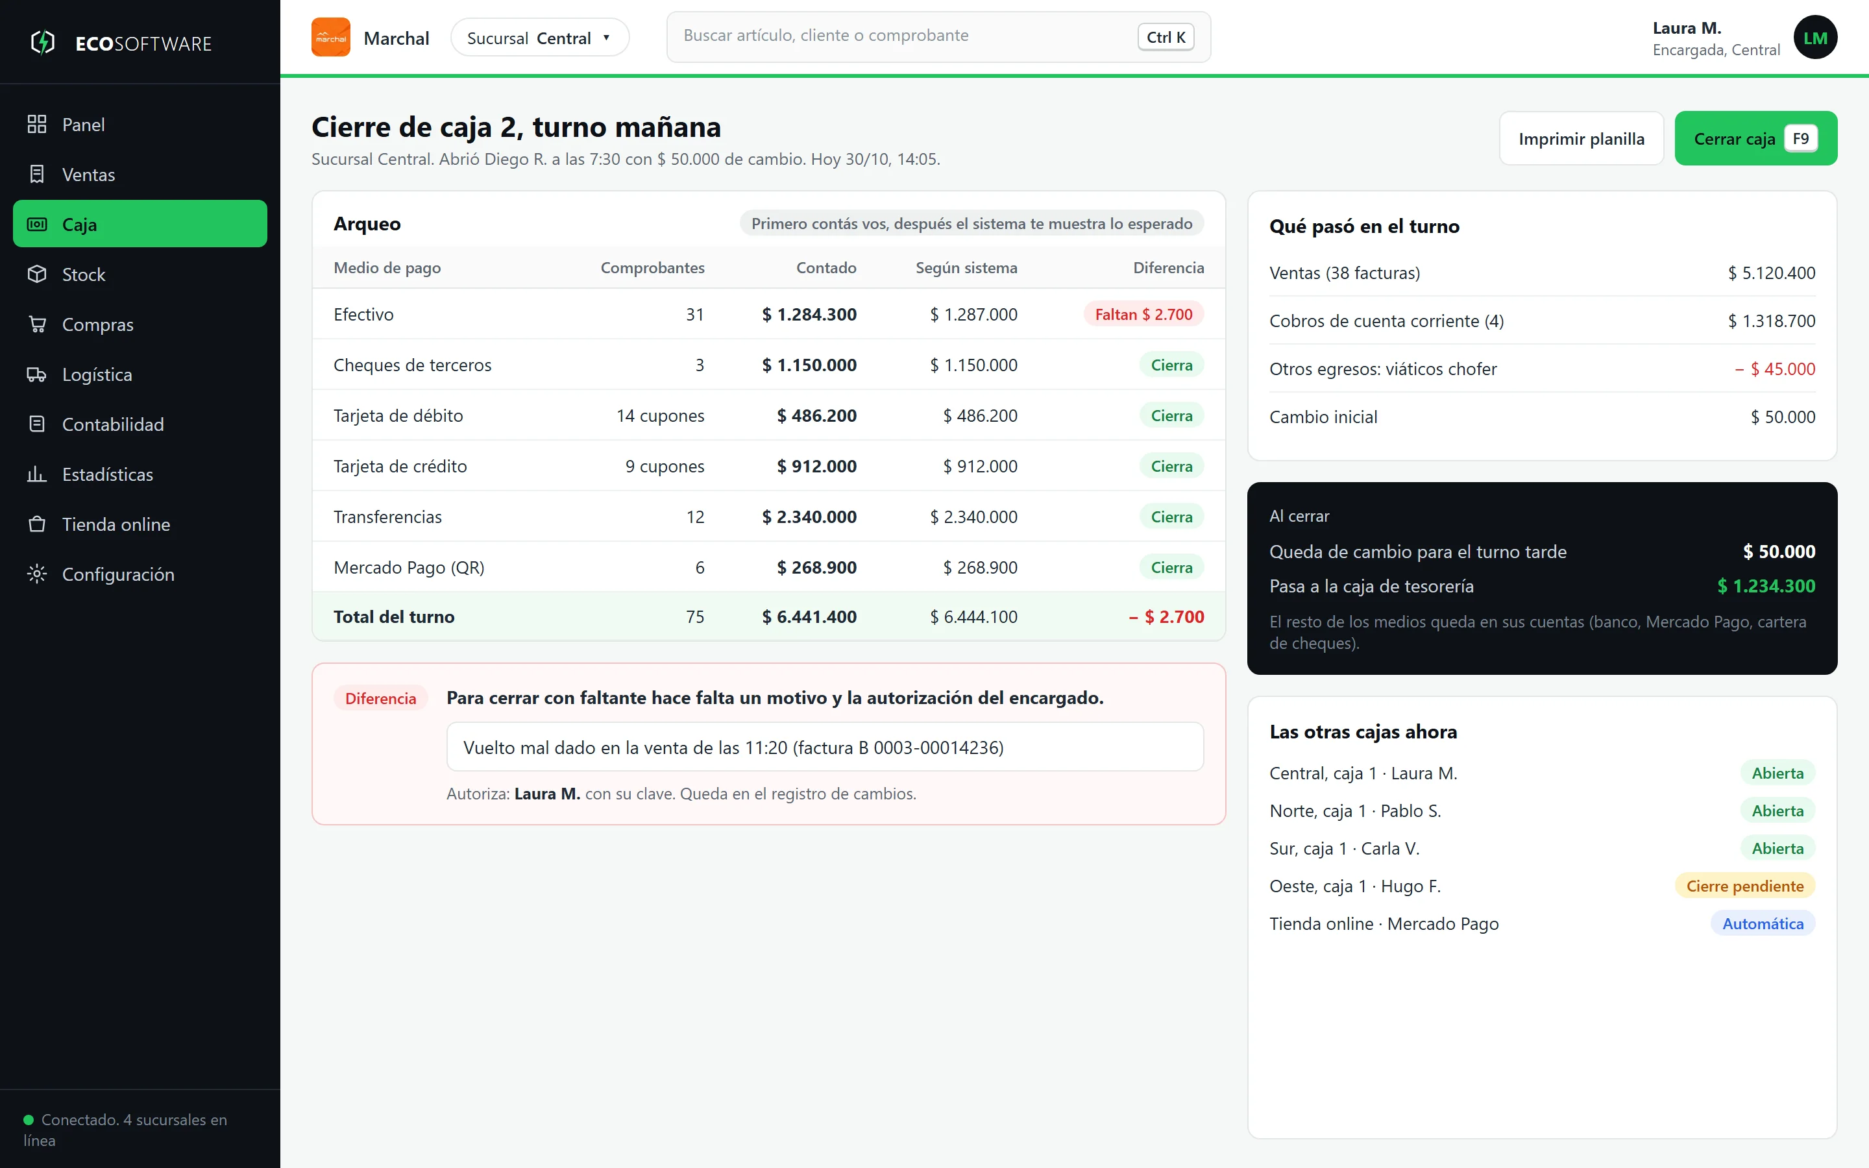Click the Ventas receipt icon
The height and width of the screenshot is (1168, 1869).
36,175
